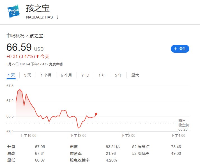Click the 孩之宝 page title heading
The width and height of the screenshot is (200, 168).
(38, 8)
